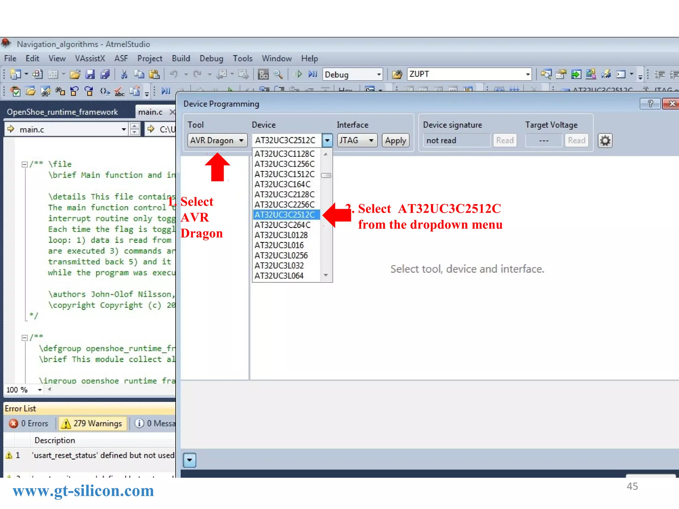
Task: Toggle the 0 Messages filter
Action: tap(155, 424)
